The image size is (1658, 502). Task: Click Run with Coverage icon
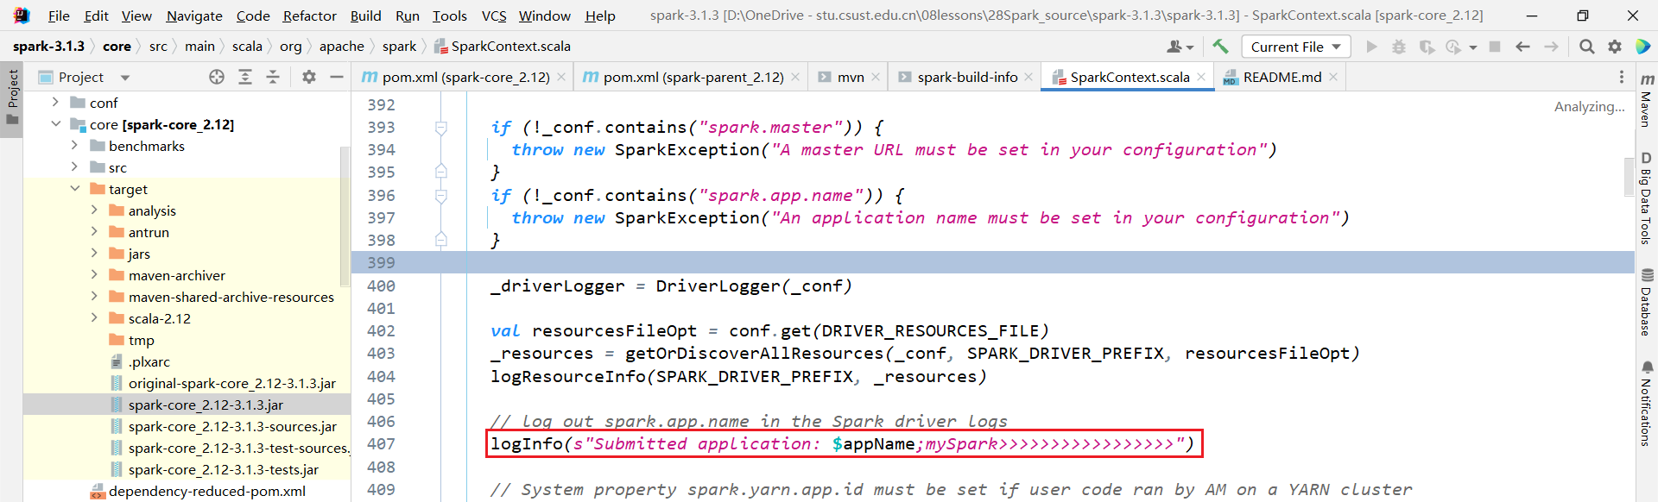click(1427, 47)
